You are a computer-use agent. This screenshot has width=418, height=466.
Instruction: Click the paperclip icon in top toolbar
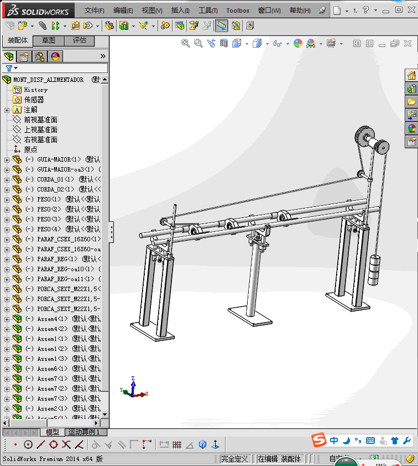[x=43, y=25]
